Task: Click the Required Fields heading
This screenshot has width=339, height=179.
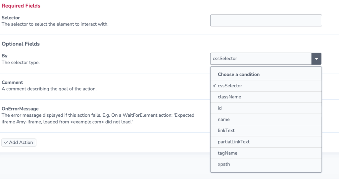Action: 21,6
